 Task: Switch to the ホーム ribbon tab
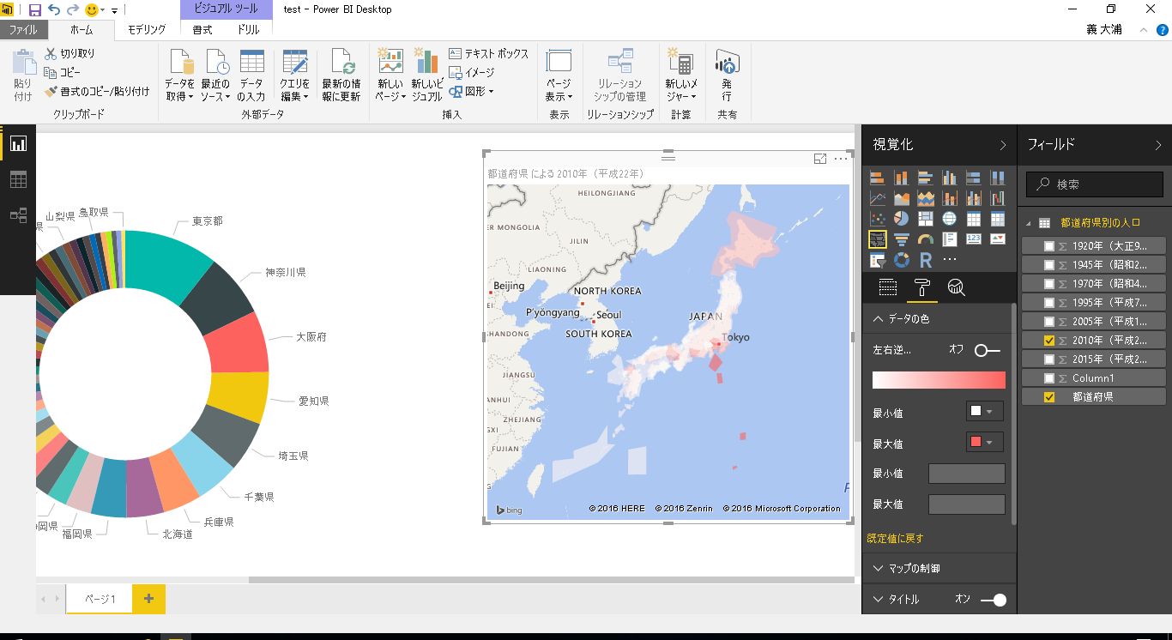coord(82,30)
